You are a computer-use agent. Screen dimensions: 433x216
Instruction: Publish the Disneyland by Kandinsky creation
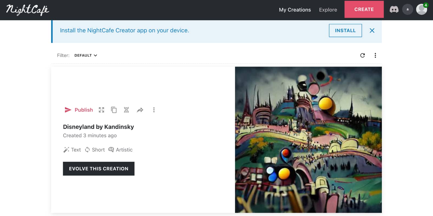79,110
